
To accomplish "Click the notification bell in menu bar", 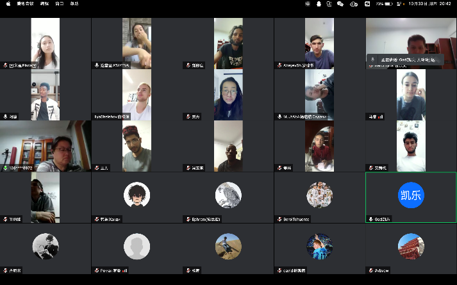I will [329, 4].
